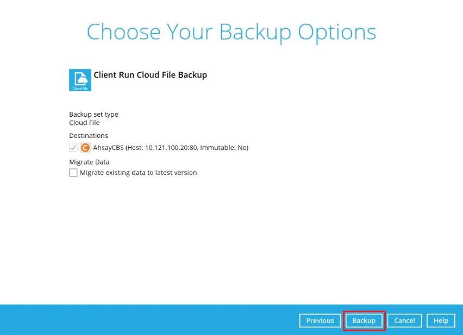Viewport: 463px width, 335px height.
Task: Click the red-highlighted Backup button
Action: (x=364, y=320)
